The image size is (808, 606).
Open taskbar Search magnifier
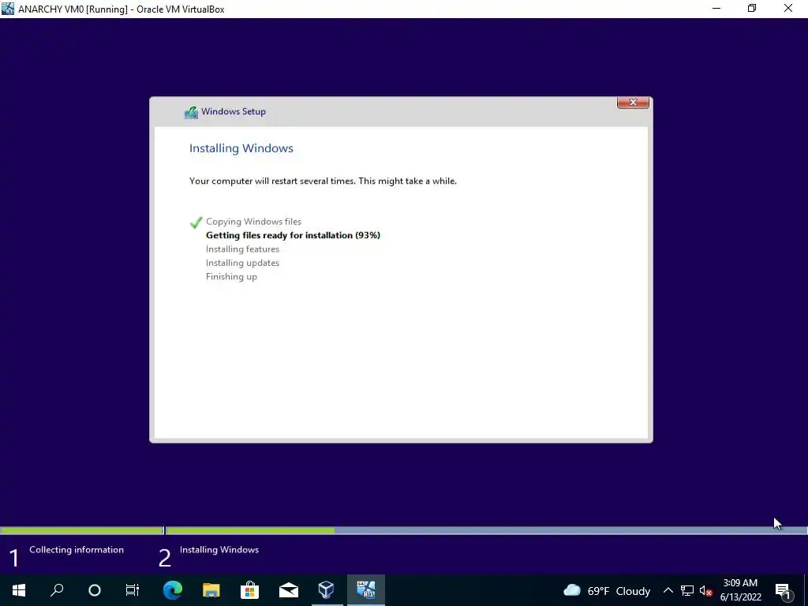click(x=57, y=590)
